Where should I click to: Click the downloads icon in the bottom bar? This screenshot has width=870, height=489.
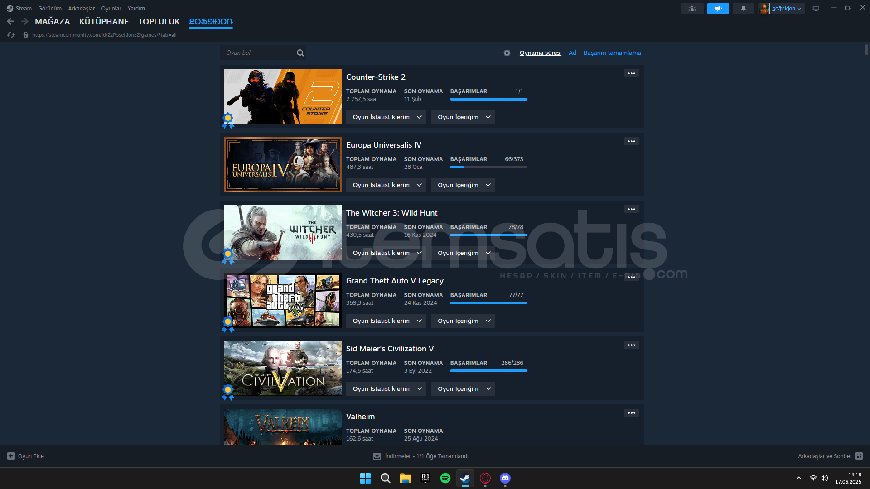point(377,456)
